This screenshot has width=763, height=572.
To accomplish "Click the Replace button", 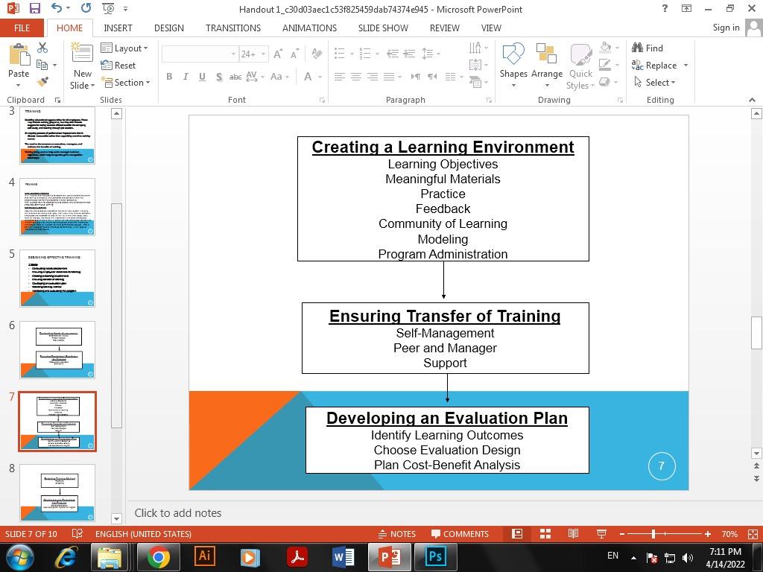I will [659, 65].
